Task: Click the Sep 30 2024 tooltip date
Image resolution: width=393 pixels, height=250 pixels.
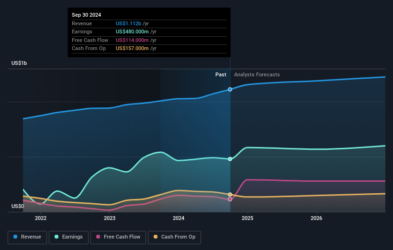Action: pyautogui.click(x=87, y=15)
